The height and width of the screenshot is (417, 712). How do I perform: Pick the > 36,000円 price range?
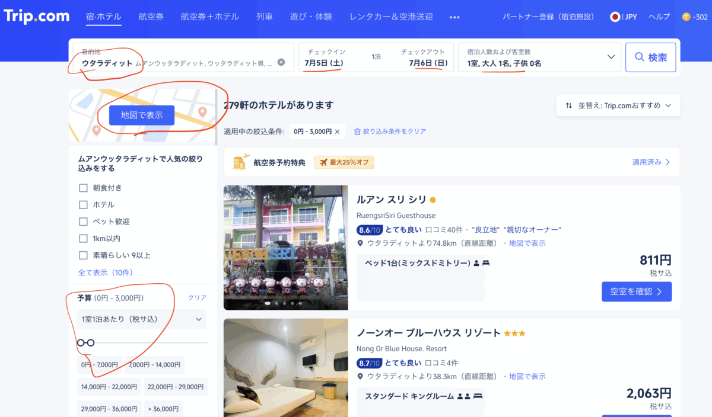coord(163,409)
